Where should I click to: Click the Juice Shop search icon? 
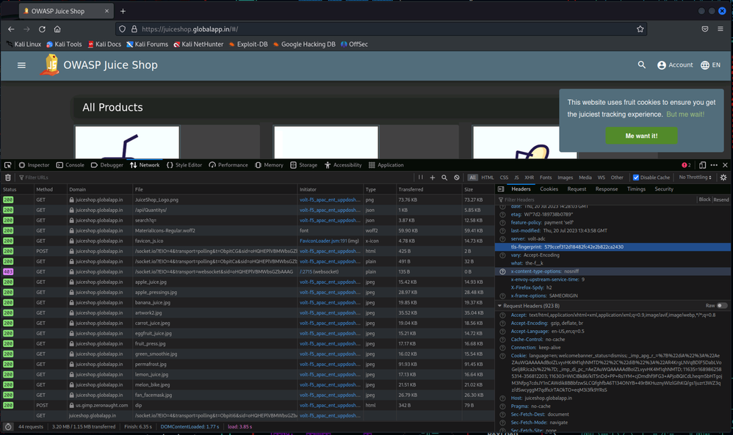tap(642, 65)
